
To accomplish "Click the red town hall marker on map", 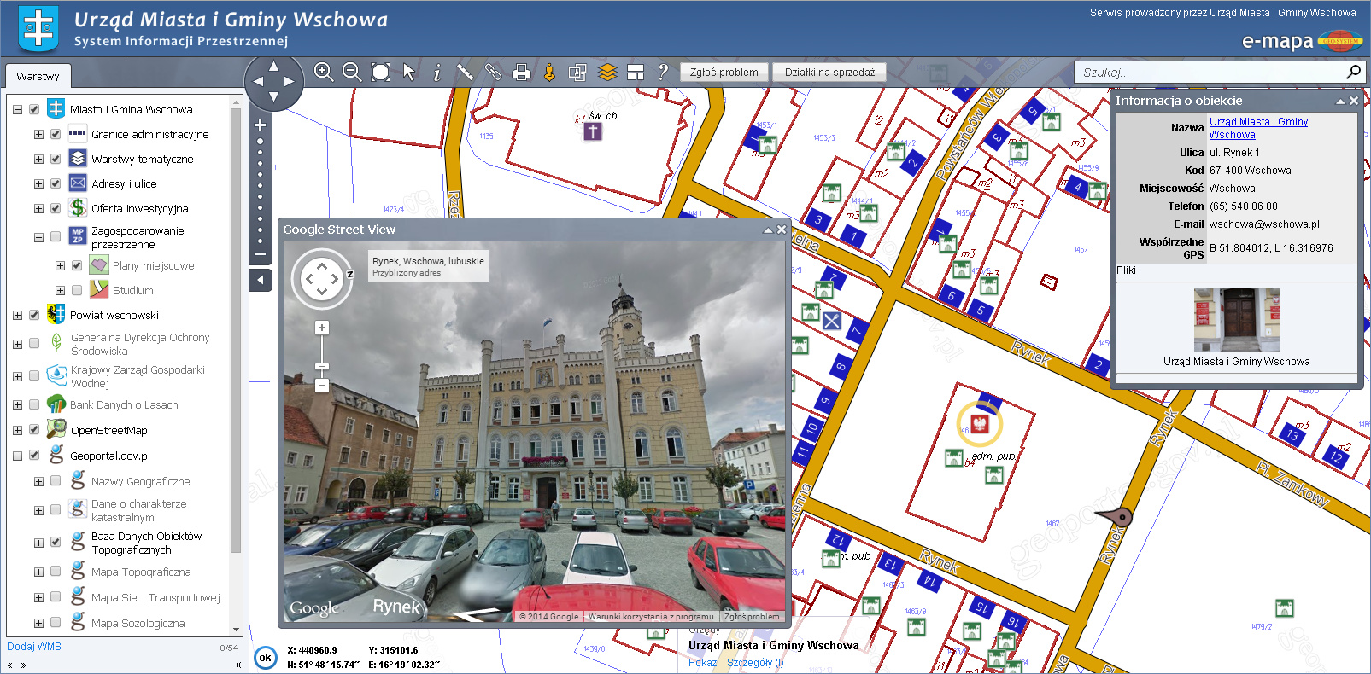I will click(x=979, y=423).
